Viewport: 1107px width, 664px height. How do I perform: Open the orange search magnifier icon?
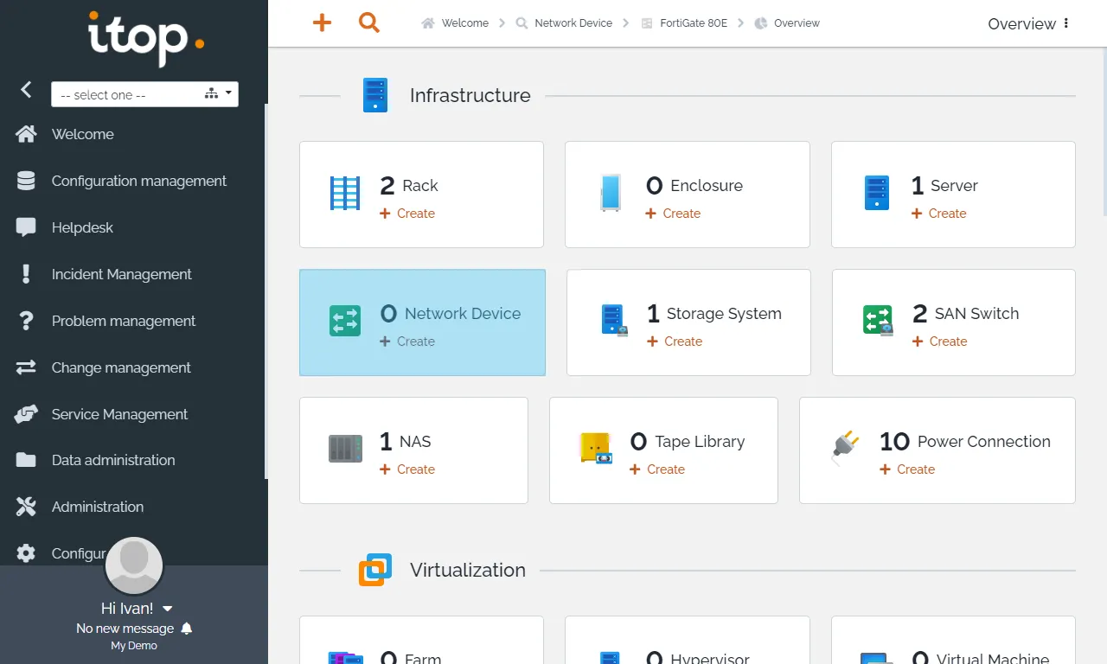[x=369, y=22]
